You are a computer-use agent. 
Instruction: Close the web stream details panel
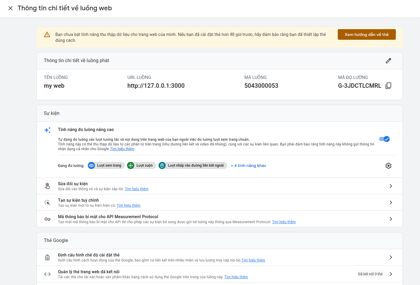tap(11, 8)
